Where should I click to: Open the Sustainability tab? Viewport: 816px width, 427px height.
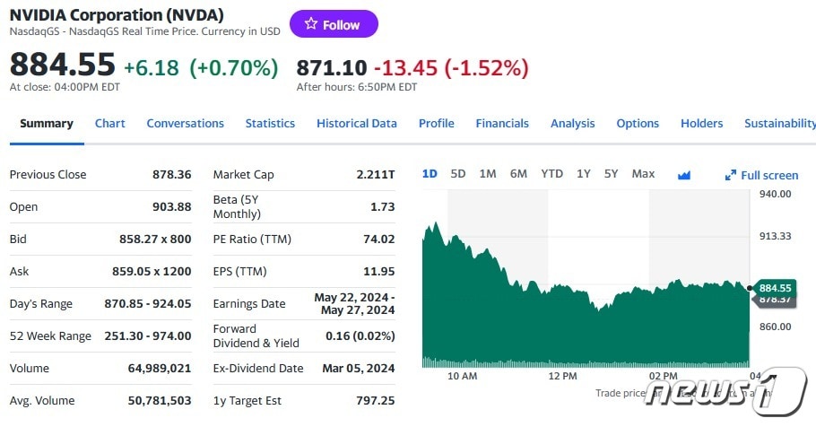pos(779,124)
